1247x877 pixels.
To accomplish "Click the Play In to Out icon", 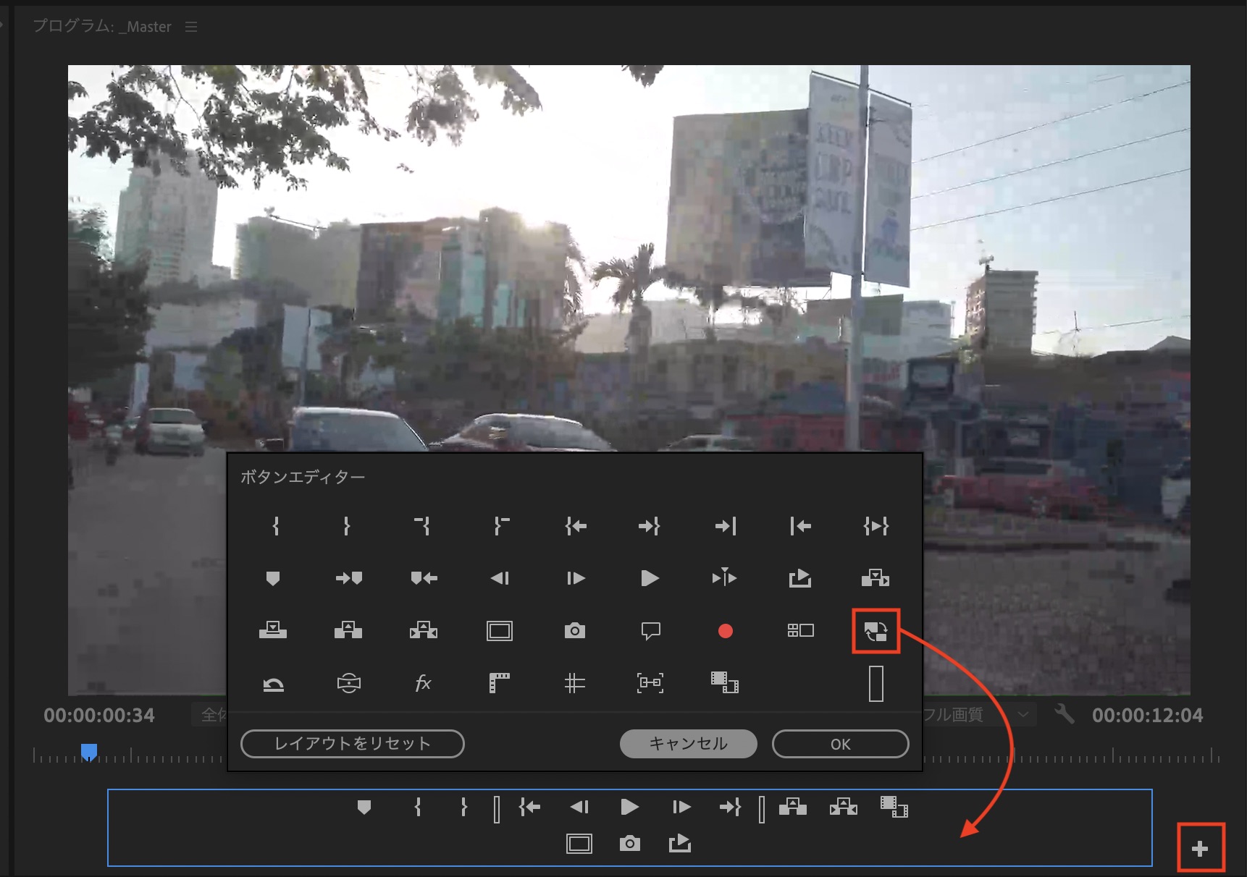I will [x=876, y=526].
